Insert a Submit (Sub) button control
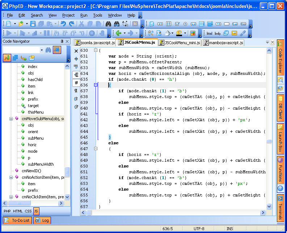This screenshot has height=233, width=287. click(x=235, y=24)
